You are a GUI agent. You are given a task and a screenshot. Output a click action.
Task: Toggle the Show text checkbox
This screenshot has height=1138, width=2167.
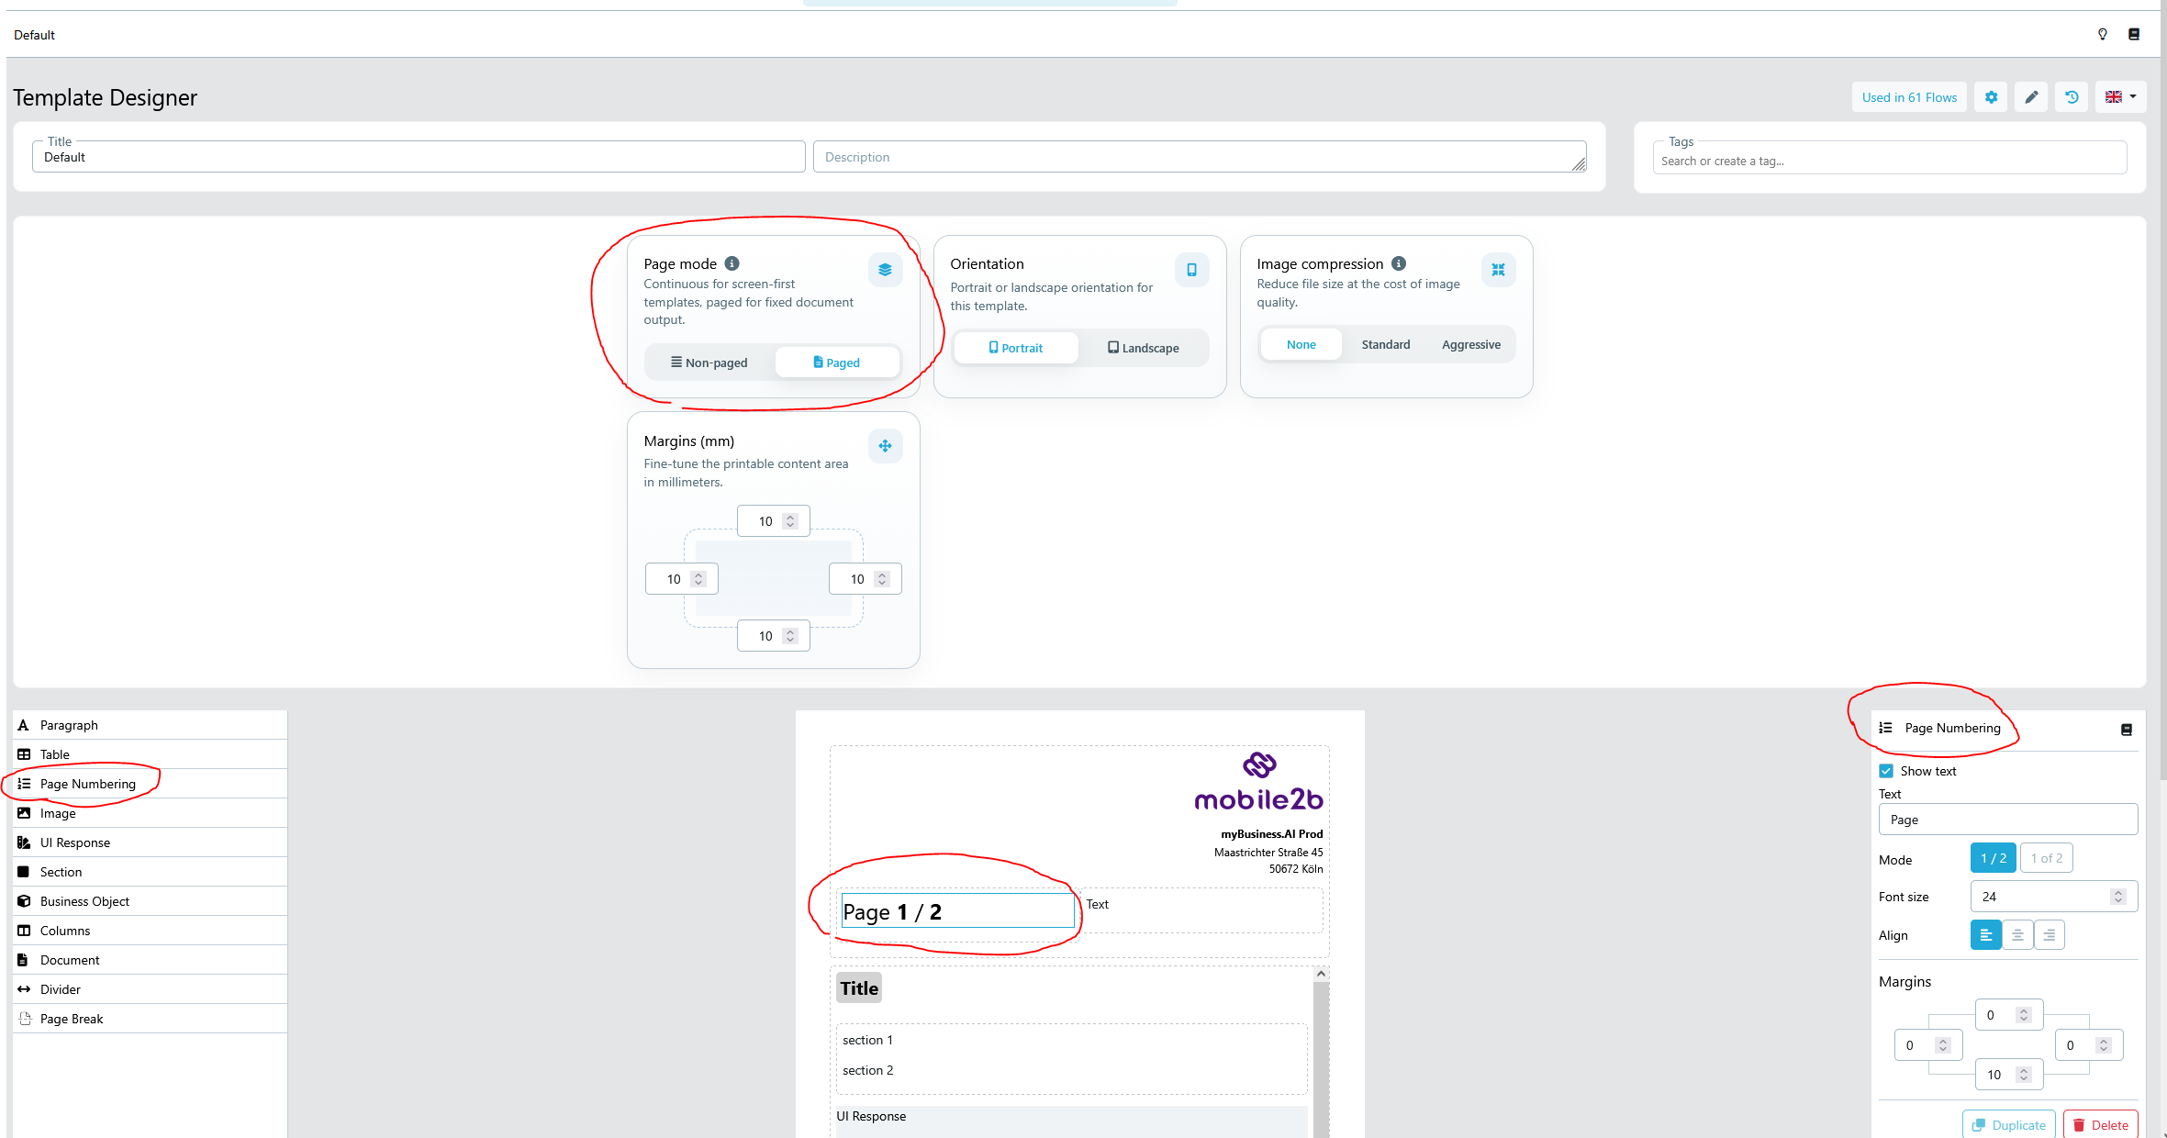[1886, 771]
